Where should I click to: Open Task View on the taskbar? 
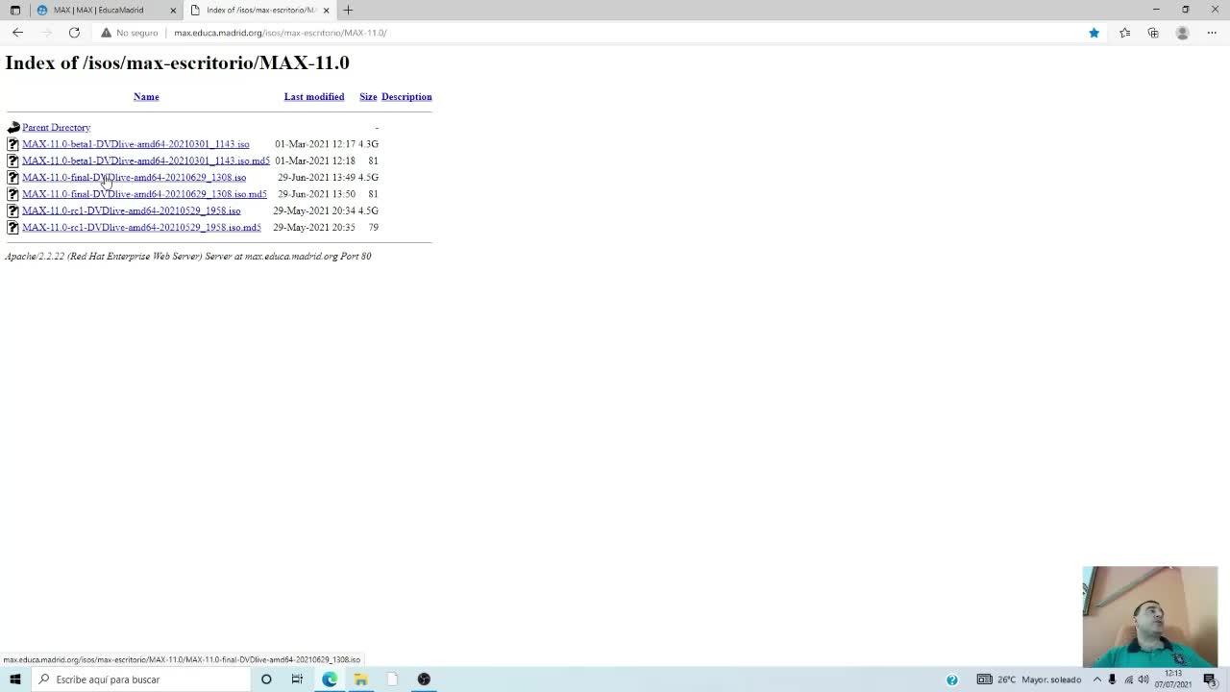(297, 680)
